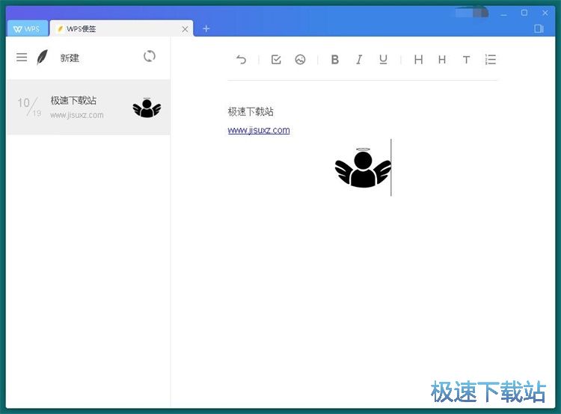Image resolution: width=561 pixels, height=414 pixels.
Task: Insert a checkbox to-do item
Action: (276, 59)
